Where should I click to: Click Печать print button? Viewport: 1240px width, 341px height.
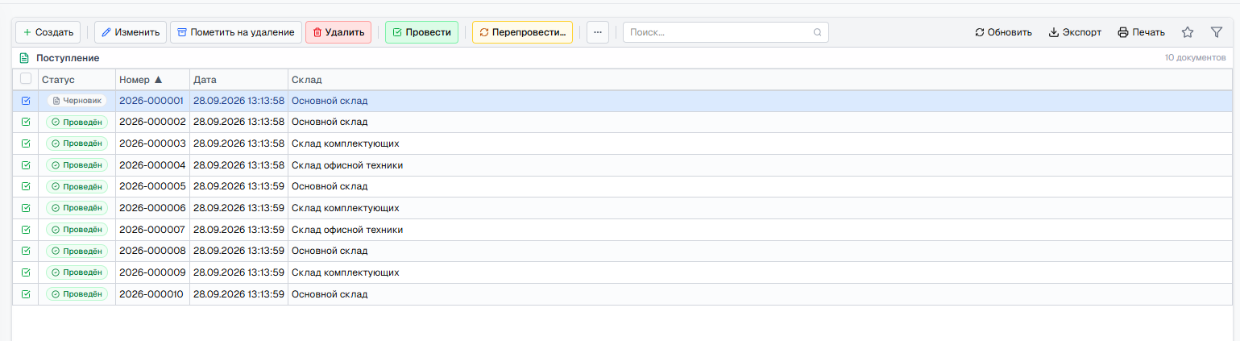coord(1141,32)
